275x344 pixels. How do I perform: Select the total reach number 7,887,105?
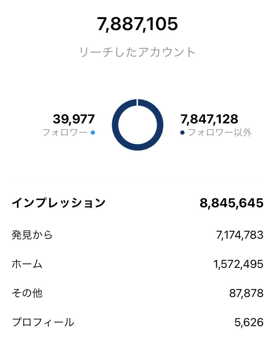[137, 24]
